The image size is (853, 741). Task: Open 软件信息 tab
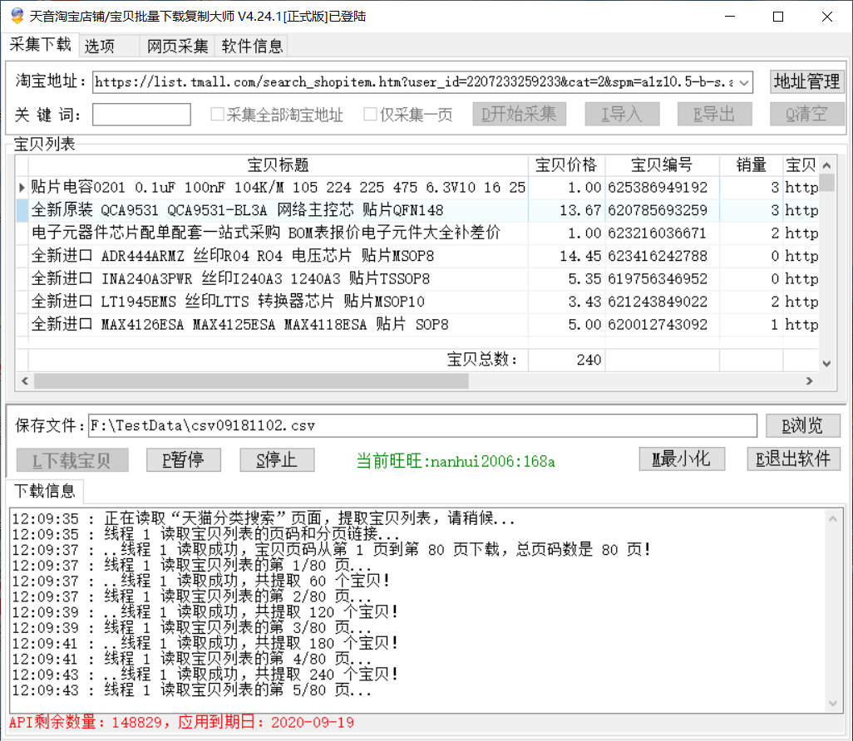(x=252, y=47)
